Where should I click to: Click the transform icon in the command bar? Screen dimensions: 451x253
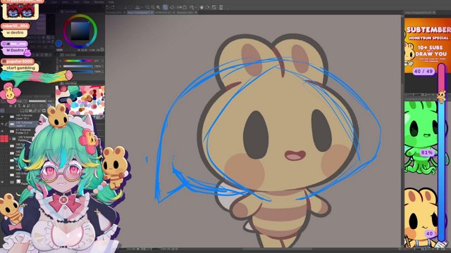(x=214, y=7)
